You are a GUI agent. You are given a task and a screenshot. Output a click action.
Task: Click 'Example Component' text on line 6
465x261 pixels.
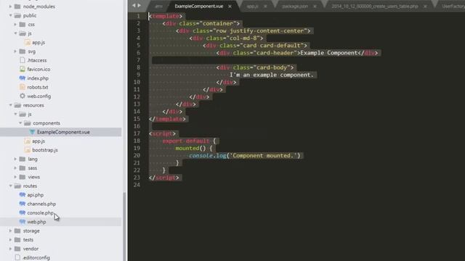[x=329, y=53]
